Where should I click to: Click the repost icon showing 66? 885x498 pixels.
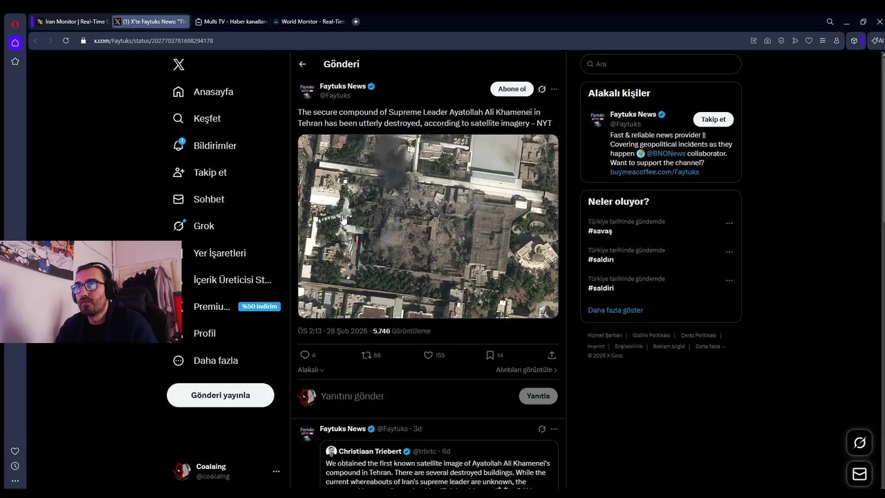point(371,355)
